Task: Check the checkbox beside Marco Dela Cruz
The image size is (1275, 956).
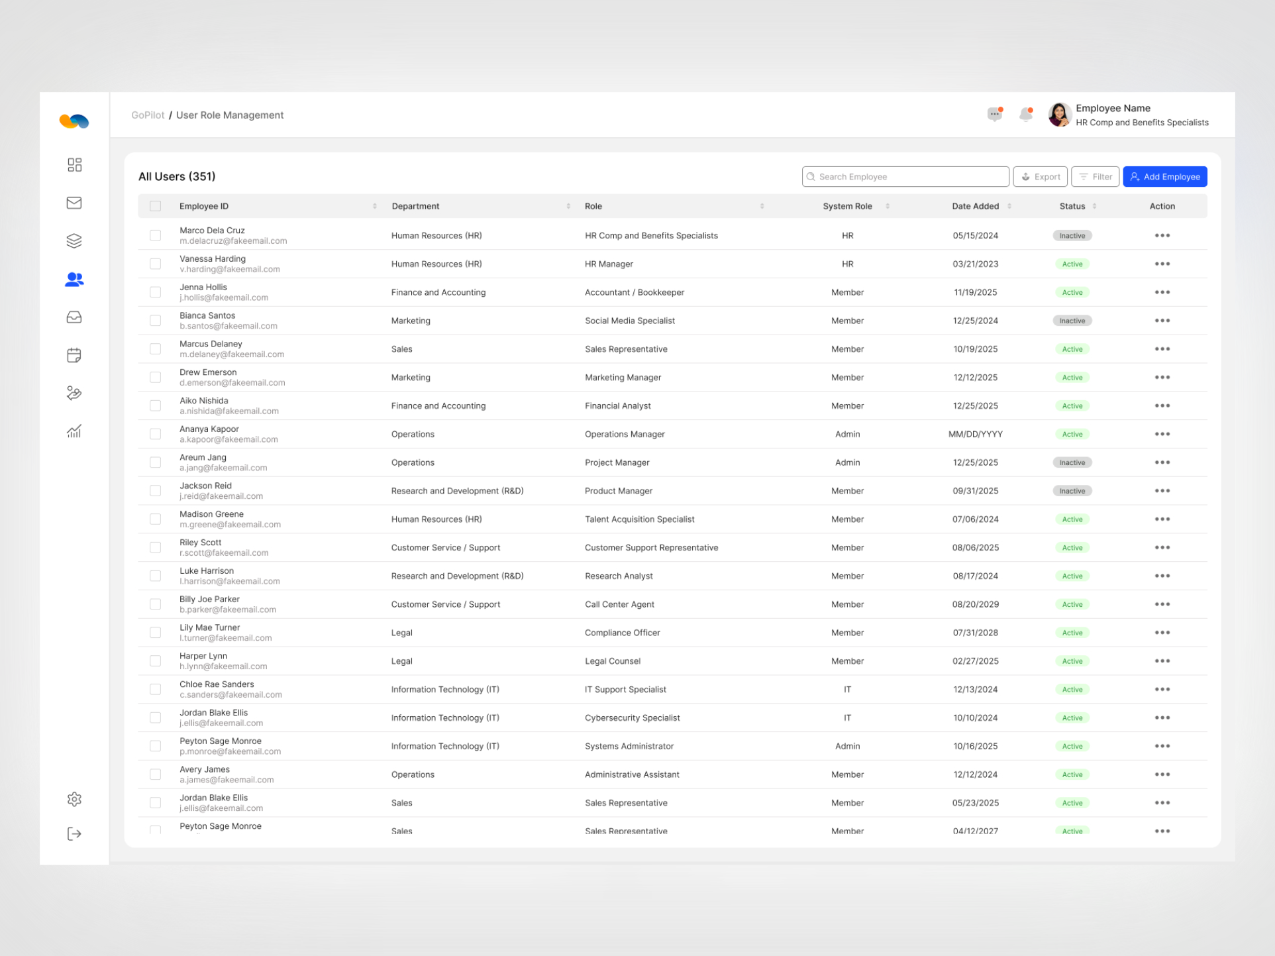Action: pyautogui.click(x=155, y=235)
